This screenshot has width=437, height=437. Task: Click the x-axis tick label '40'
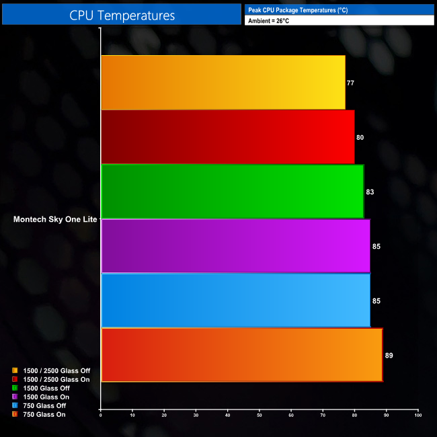(x=228, y=415)
